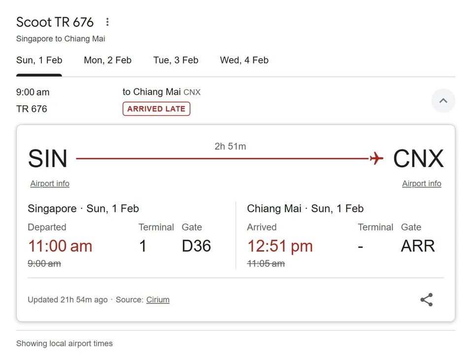Go to the Wed, 4 Feb tab
The height and width of the screenshot is (361, 473).
click(244, 60)
